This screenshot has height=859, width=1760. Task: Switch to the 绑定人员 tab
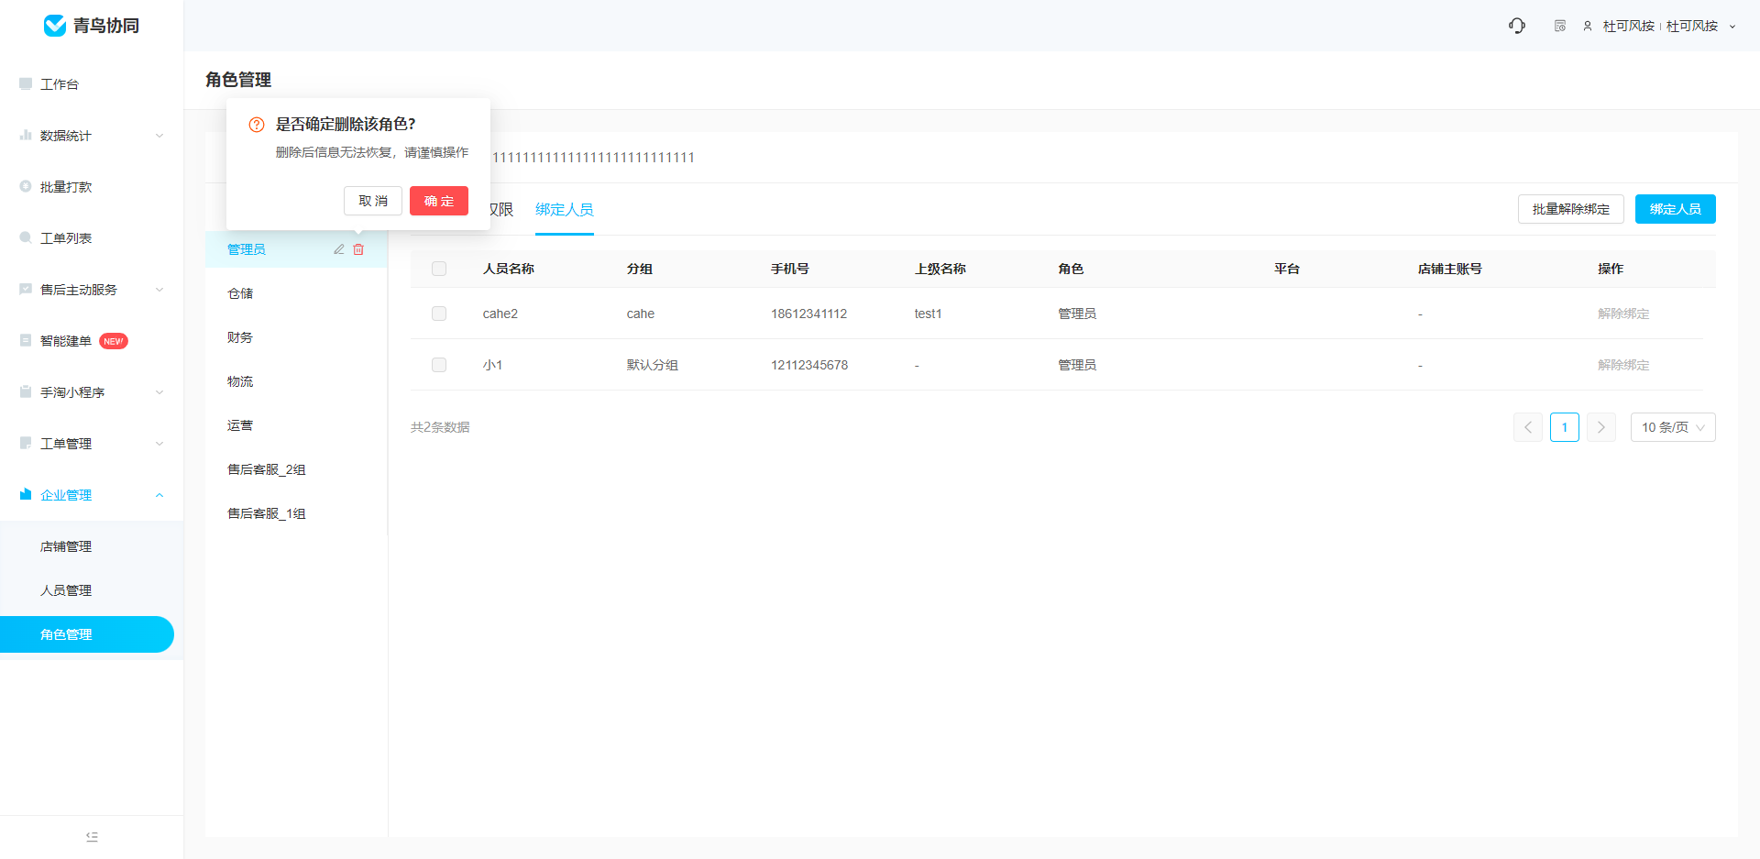click(x=565, y=210)
